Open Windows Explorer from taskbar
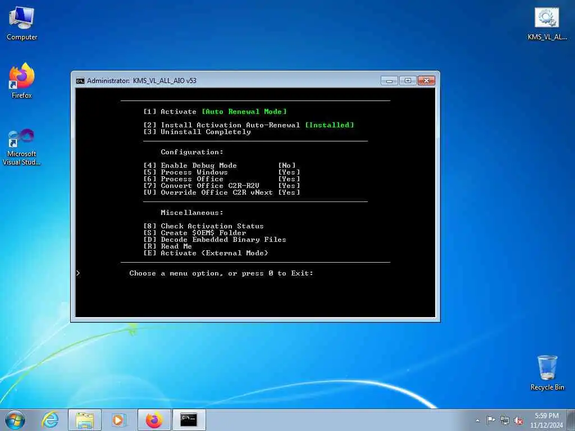Viewport: 575px width, 431px height. (85, 420)
